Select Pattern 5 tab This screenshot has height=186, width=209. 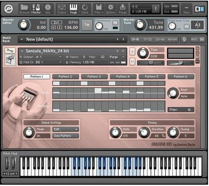(x=152, y=77)
